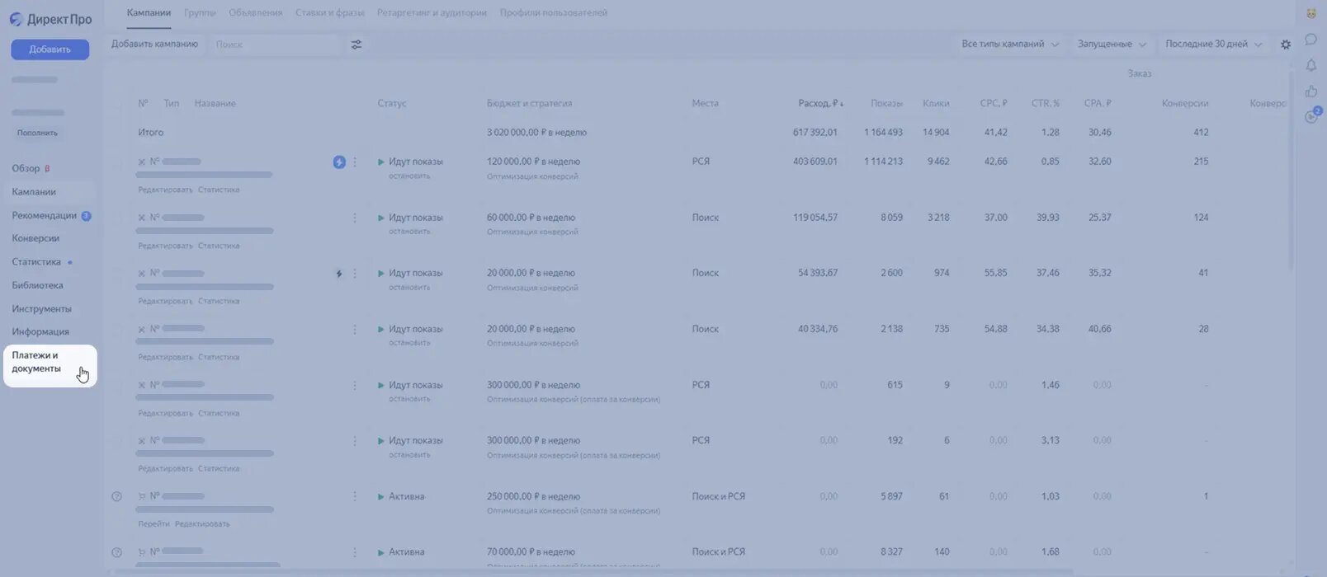Open the video tutorials icon with badge 2
The height and width of the screenshot is (577, 1327).
click(x=1311, y=116)
